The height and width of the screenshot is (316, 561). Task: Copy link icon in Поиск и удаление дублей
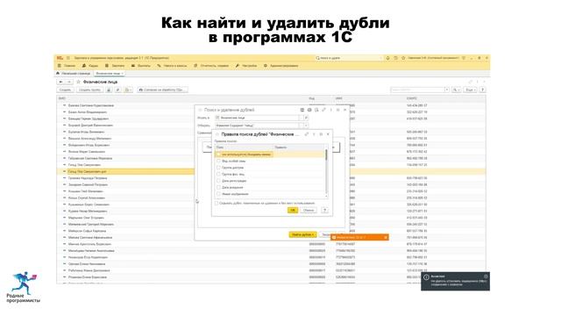coord(323,110)
